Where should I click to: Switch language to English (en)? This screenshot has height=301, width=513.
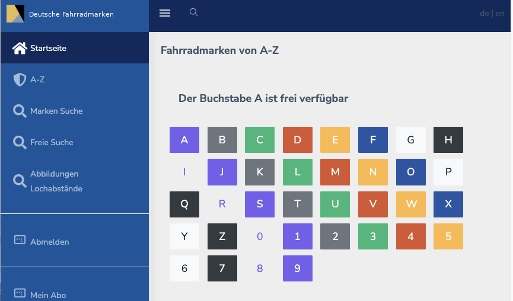500,14
